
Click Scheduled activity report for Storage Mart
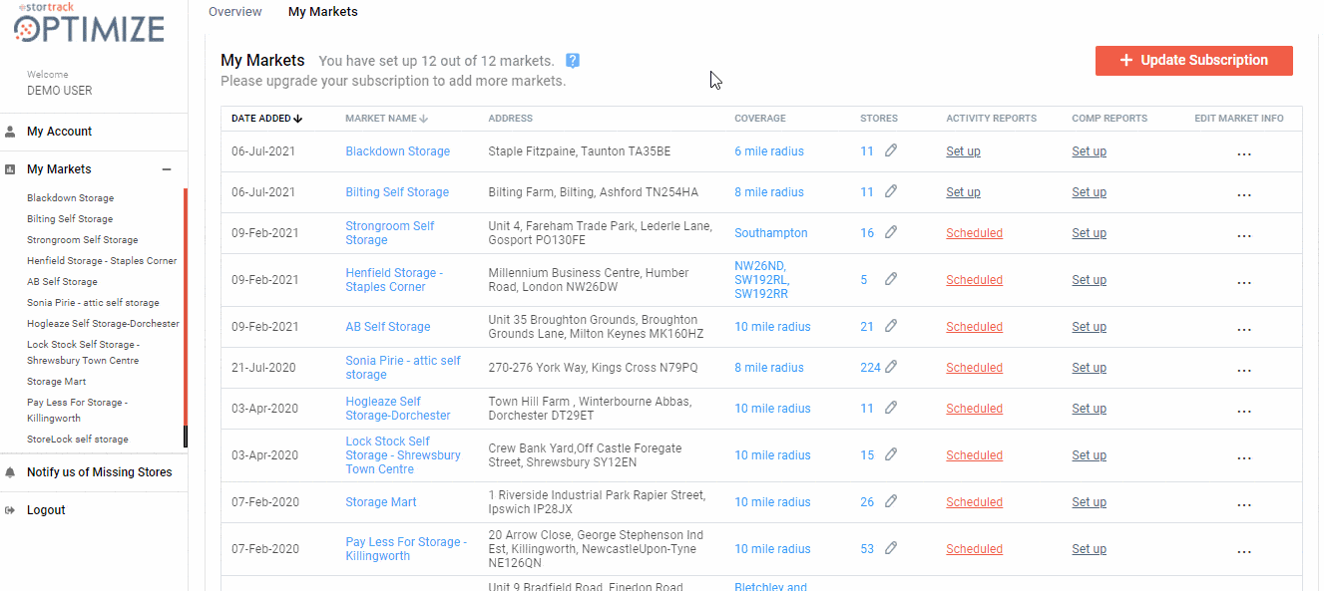point(975,502)
